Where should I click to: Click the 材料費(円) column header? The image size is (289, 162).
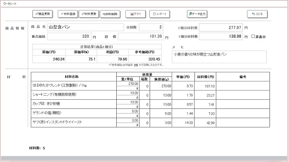click(205, 77)
